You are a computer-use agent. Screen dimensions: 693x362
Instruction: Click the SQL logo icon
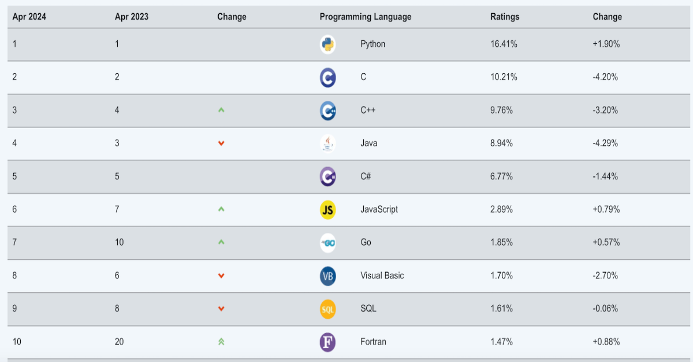[327, 309]
